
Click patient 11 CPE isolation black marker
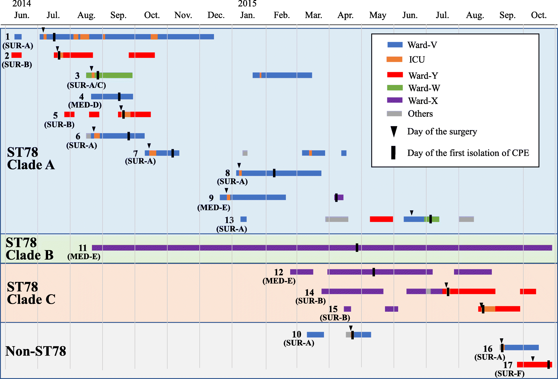357,248
